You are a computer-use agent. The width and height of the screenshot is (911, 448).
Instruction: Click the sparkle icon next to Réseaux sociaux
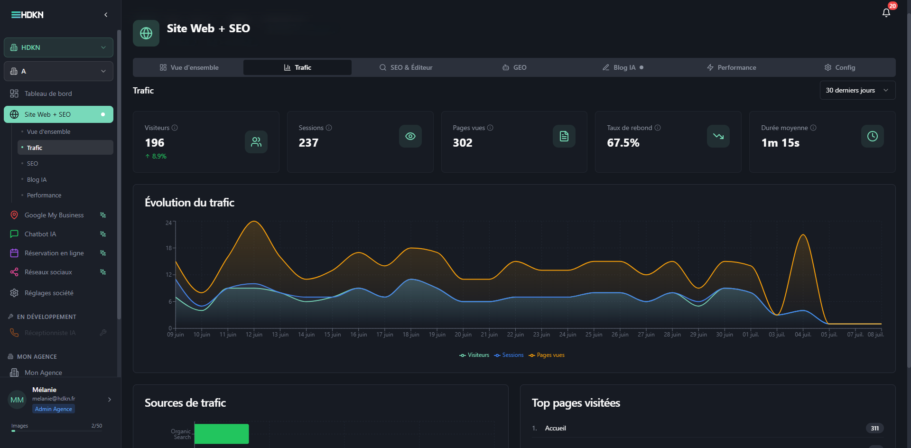103,272
